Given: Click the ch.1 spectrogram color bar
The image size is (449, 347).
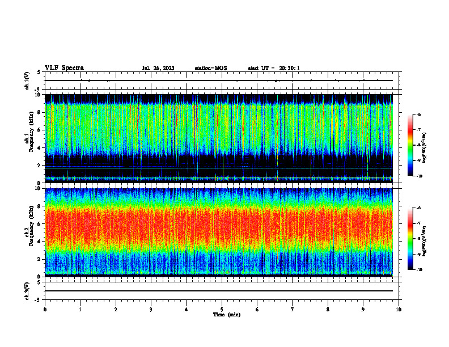Looking at the screenshot, I should (410, 145).
